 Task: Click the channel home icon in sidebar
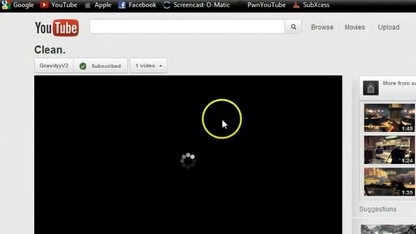[370, 88]
